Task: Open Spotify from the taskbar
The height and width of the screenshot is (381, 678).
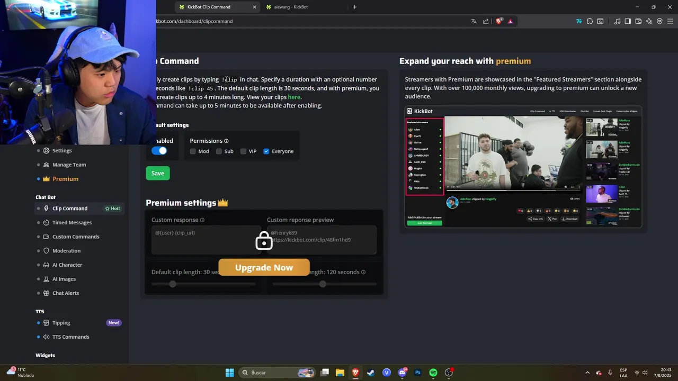Action: tap(433, 373)
